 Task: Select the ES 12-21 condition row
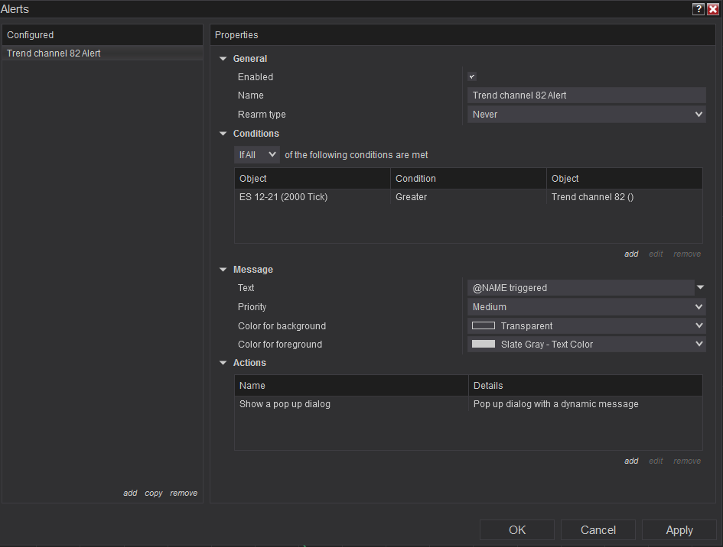(x=312, y=197)
